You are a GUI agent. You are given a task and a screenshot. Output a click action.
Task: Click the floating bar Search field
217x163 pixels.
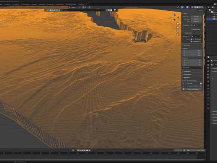(x=83, y=10)
